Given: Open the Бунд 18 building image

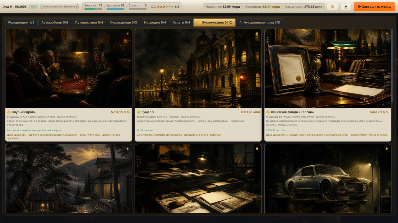Looking at the screenshot, I should 198,68.
